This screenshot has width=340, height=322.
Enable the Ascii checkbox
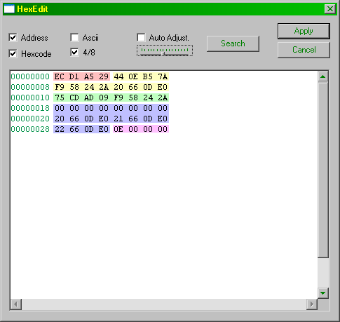point(74,37)
